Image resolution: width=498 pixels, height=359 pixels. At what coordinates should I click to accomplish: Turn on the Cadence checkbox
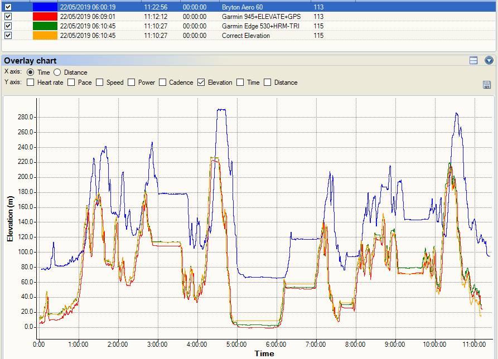(163, 83)
